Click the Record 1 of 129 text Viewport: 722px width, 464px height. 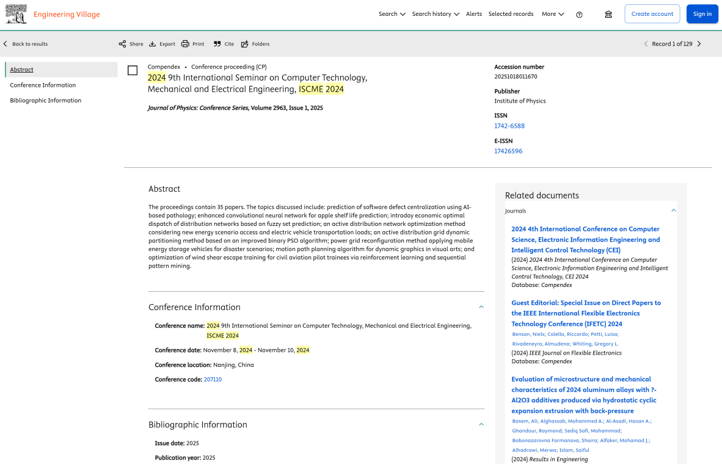(672, 44)
